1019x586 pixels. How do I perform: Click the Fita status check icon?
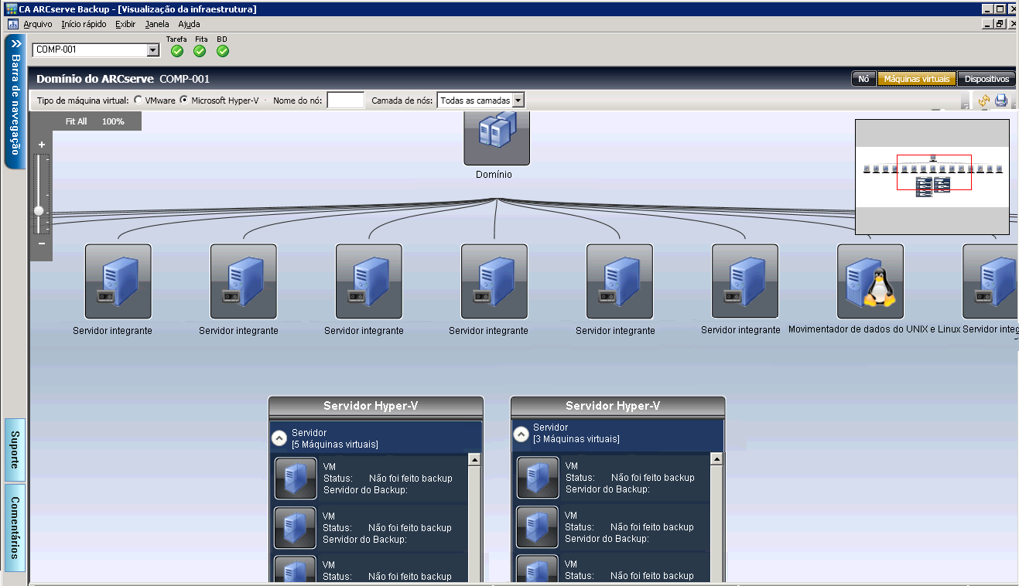pos(200,51)
